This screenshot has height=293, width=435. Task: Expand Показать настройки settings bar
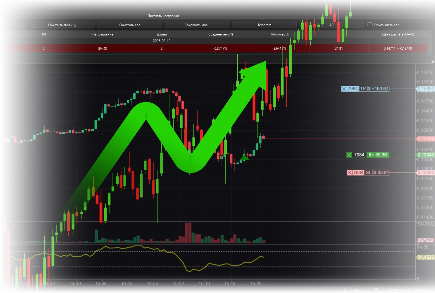163,16
